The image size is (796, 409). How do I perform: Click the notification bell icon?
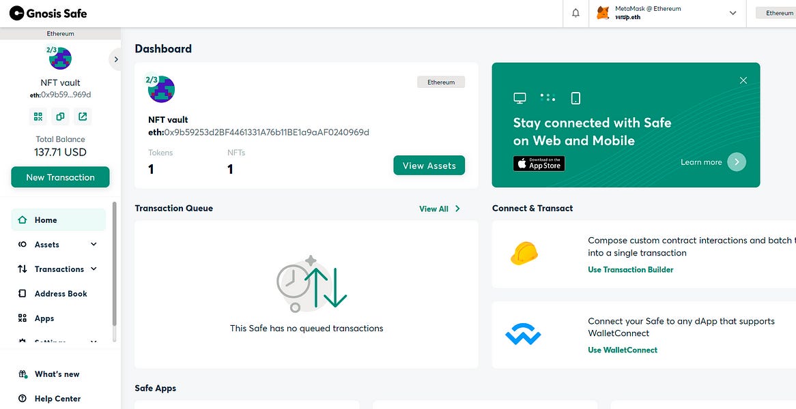coord(575,13)
